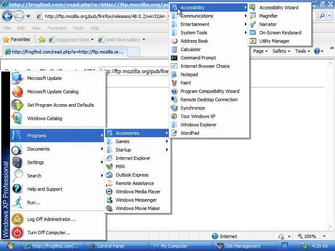Screen dimensions: 335x251
Task: Open the Run dialog entry
Action: point(57,202)
